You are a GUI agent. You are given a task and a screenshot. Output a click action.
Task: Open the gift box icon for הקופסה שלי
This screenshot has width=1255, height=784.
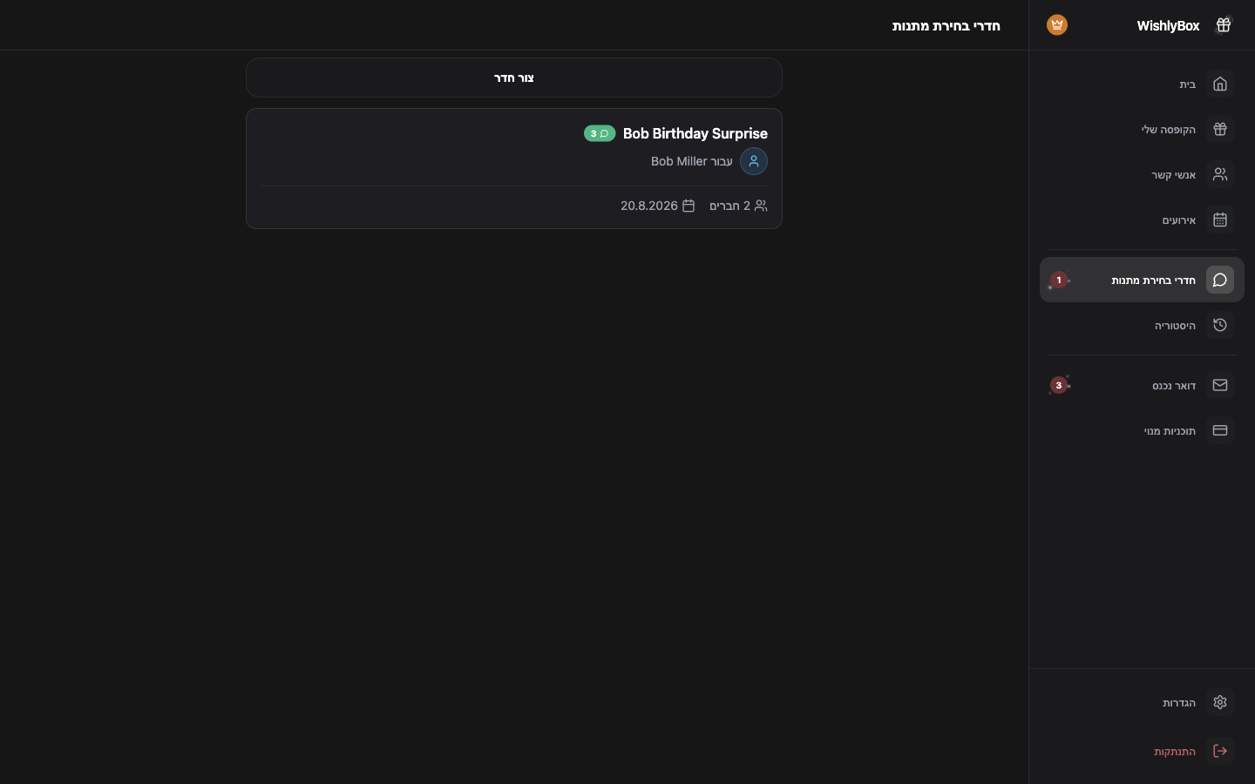pyautogui.click(x=1220, y=130)
